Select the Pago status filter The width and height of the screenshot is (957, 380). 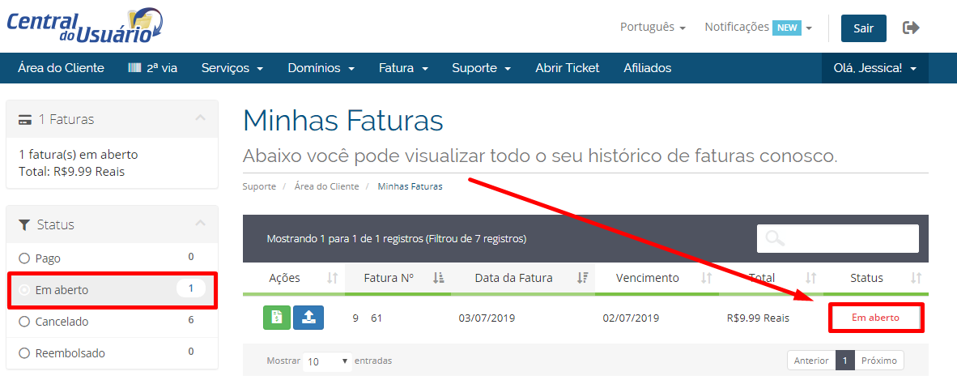[x=24, y=258]
